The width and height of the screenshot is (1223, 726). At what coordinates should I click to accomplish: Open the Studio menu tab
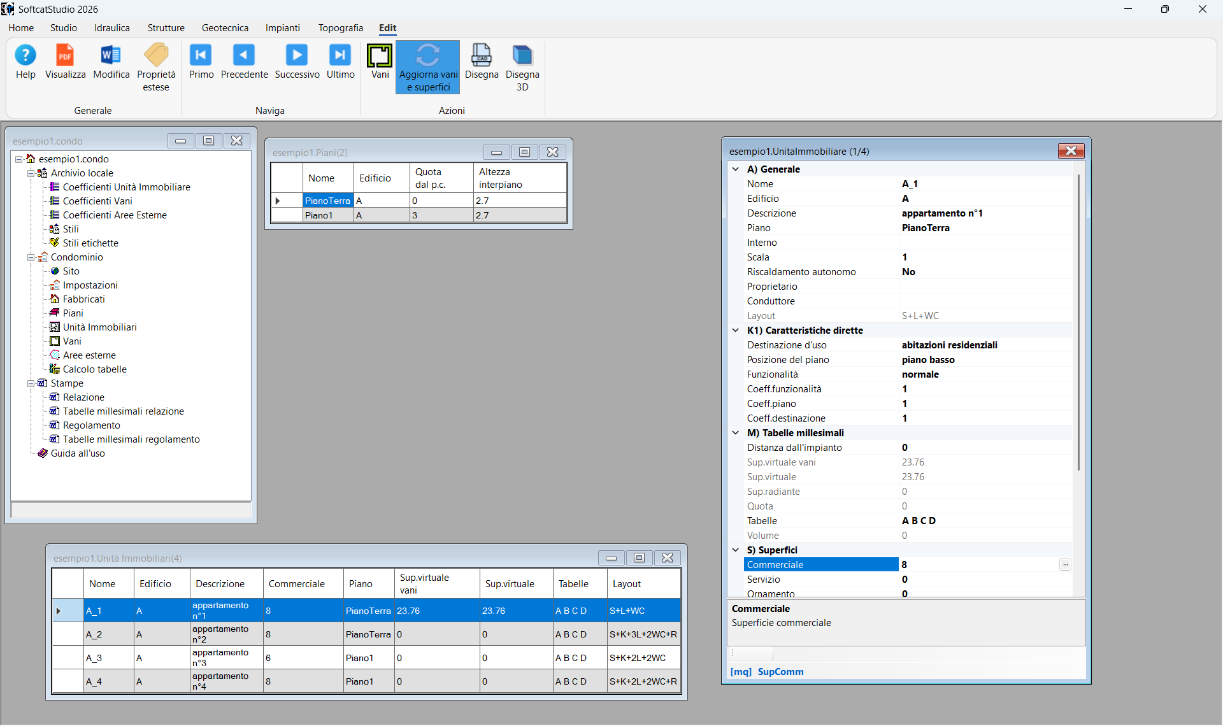coord(64,28)
